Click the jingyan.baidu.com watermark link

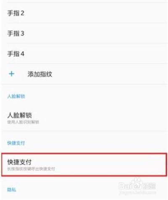(x=137, y=192)
